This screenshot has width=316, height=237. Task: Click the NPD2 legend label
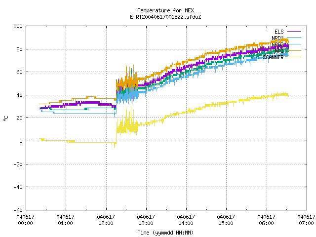point(277,44)
